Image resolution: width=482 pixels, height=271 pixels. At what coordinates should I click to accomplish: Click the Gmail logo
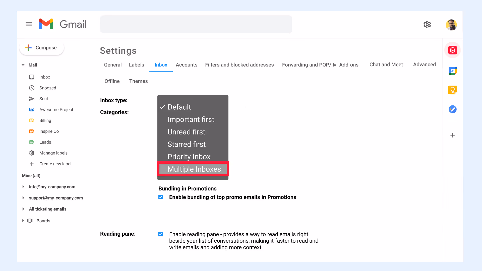tap(63, 24)
